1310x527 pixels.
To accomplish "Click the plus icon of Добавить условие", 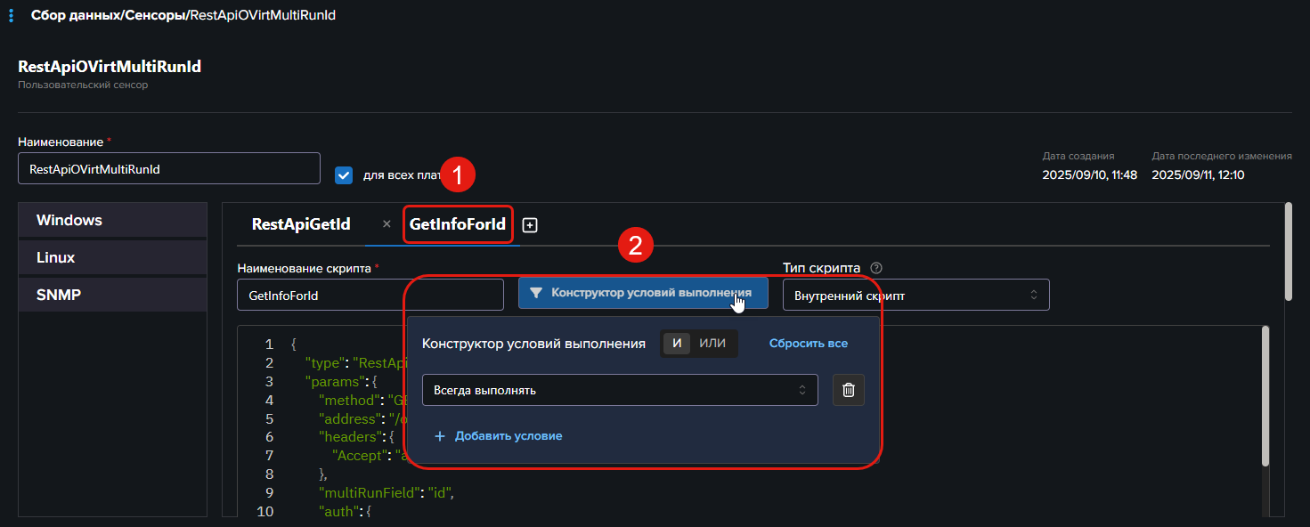I will [439, 436].
